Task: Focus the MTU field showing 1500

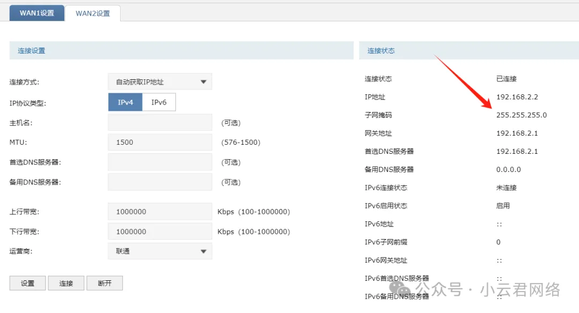Action: tap(160, 143)
